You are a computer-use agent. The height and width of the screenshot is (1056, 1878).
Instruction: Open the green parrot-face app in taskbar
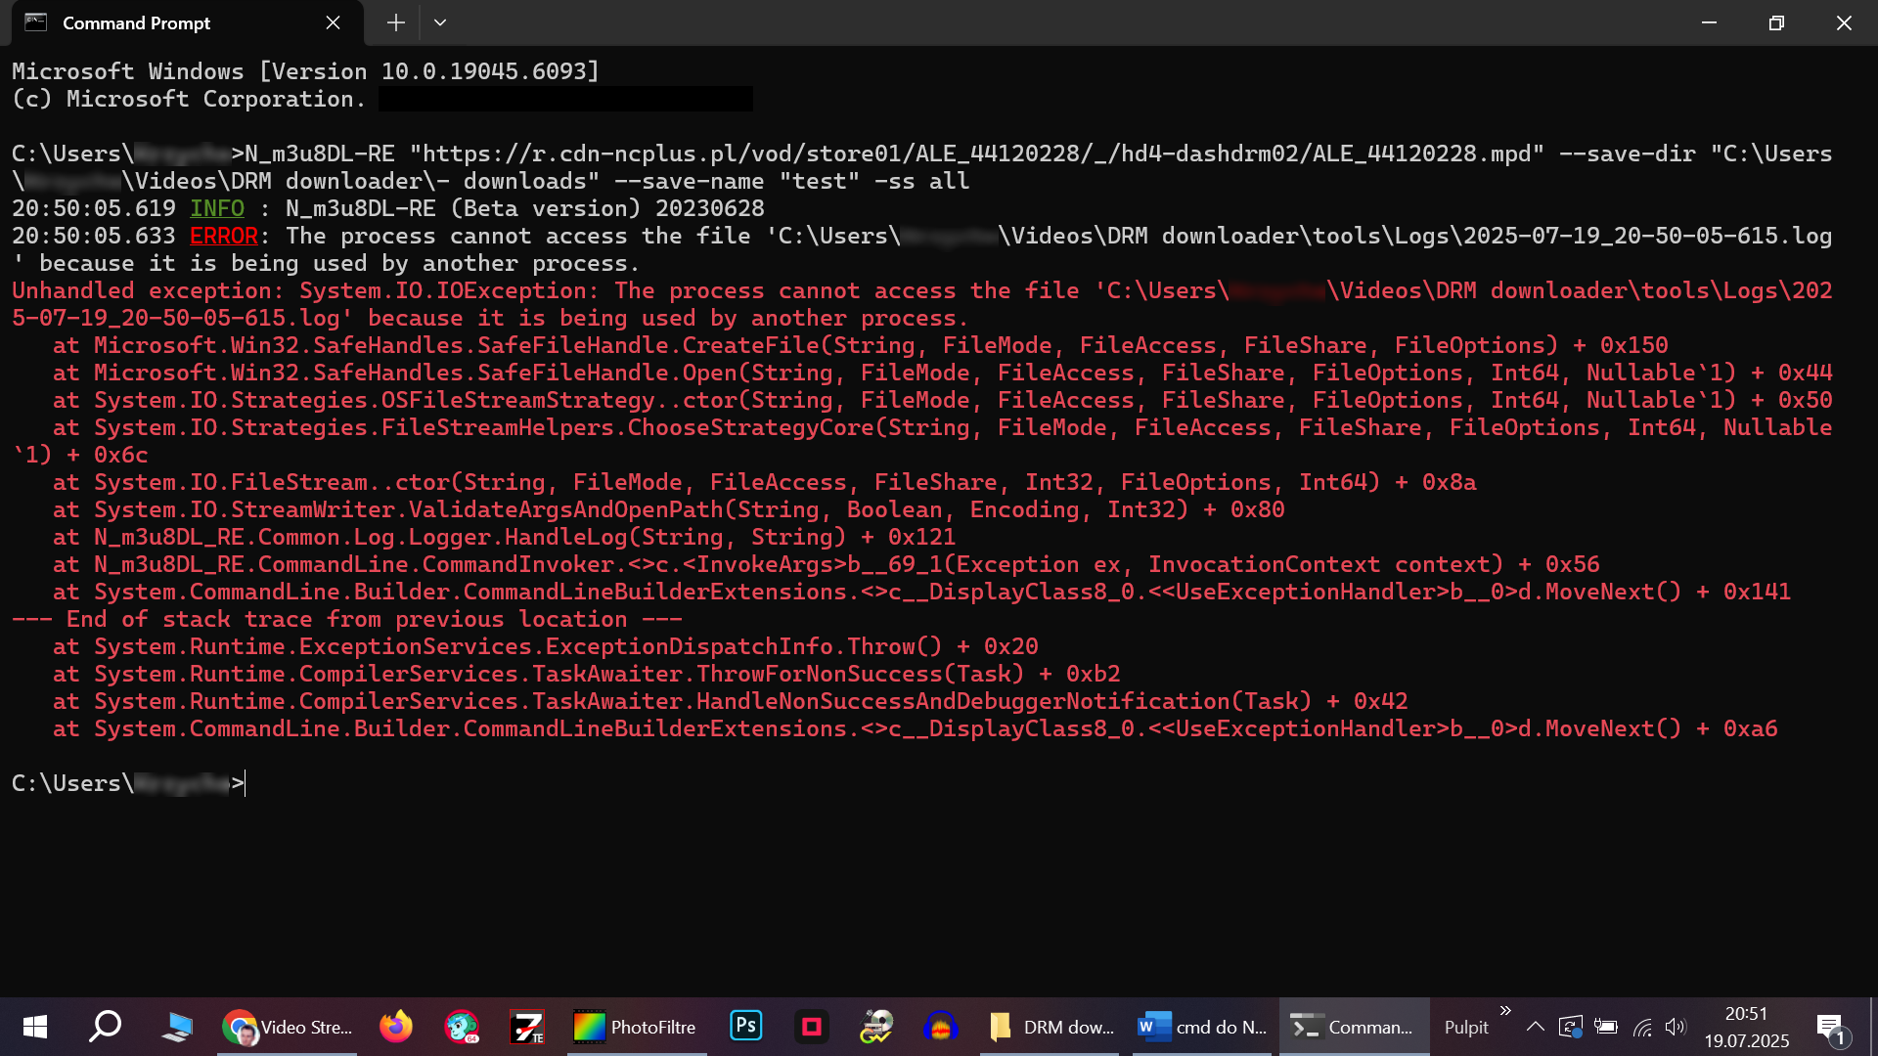point(462,1027)
